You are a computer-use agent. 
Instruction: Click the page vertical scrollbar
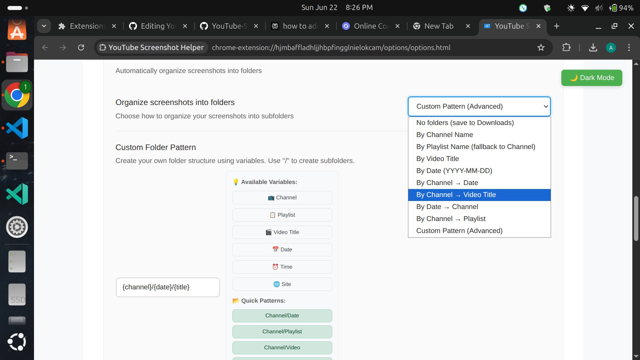pyautogui.click(x=636, y=218)
